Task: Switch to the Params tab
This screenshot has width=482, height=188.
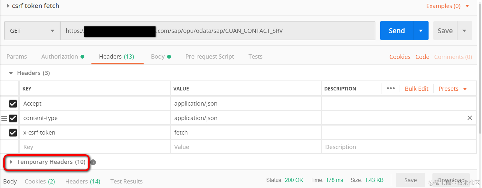Action: (17, 56)
